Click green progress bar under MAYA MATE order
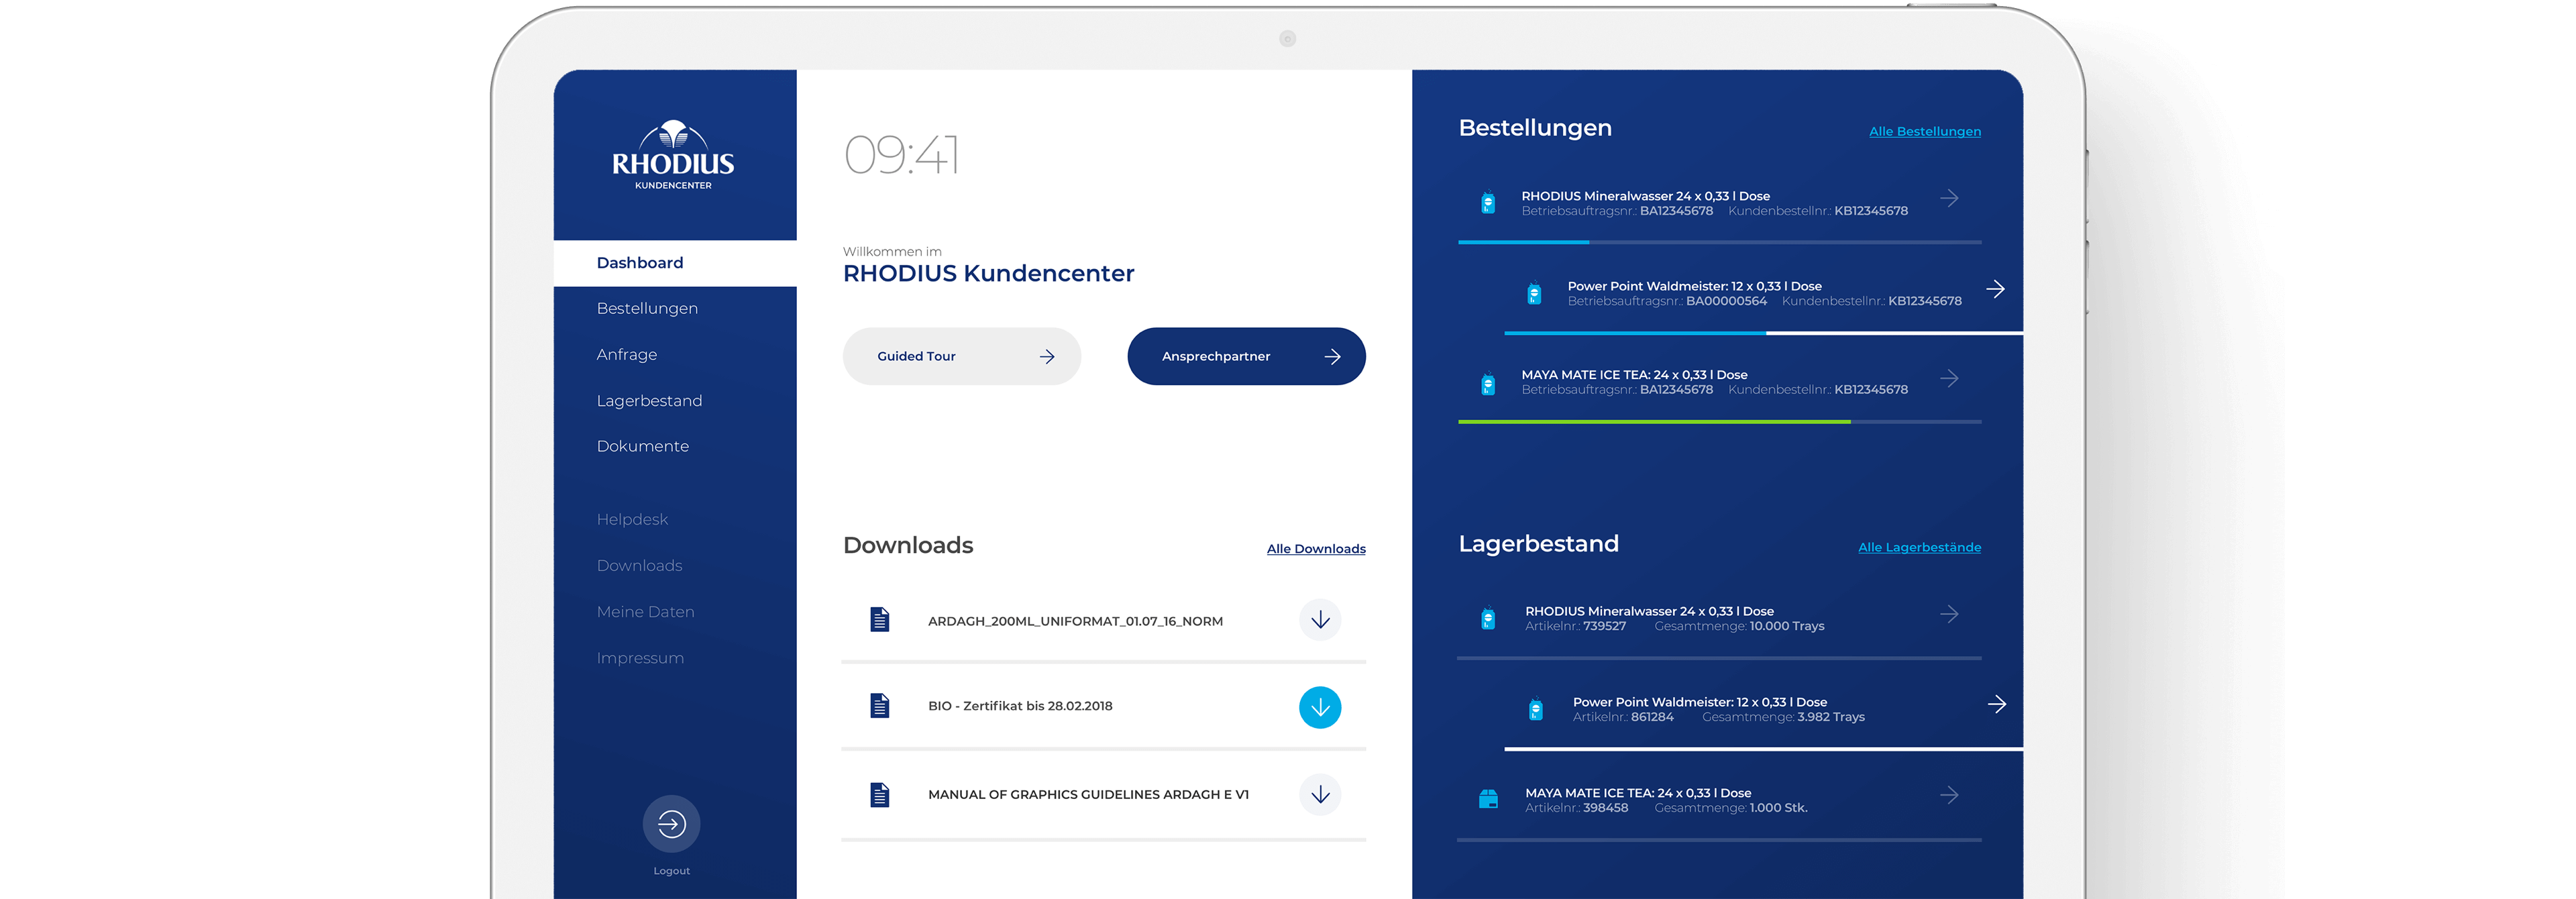The image size is (2576, 899). point(1654,422)
